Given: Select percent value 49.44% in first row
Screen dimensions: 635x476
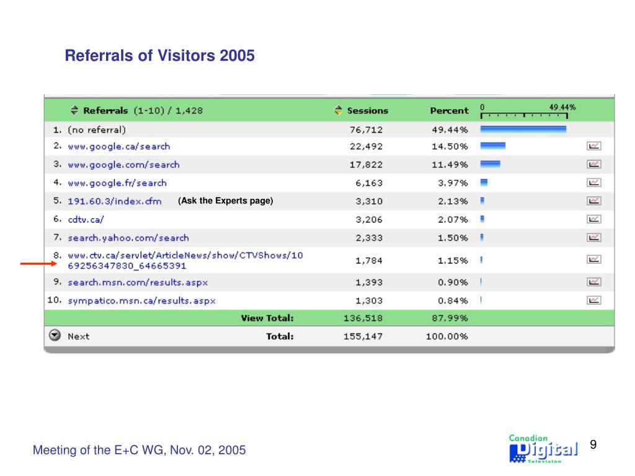Looking at the screenshot, I should click(450, 130).
